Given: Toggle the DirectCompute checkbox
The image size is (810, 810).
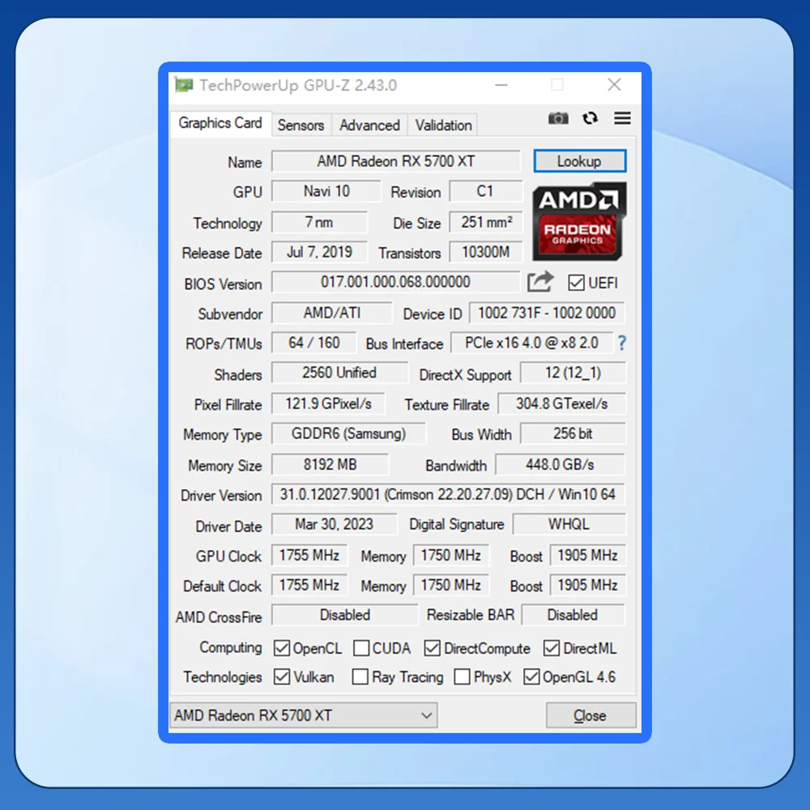Looking at the screenshot, I should click(432, 648).
